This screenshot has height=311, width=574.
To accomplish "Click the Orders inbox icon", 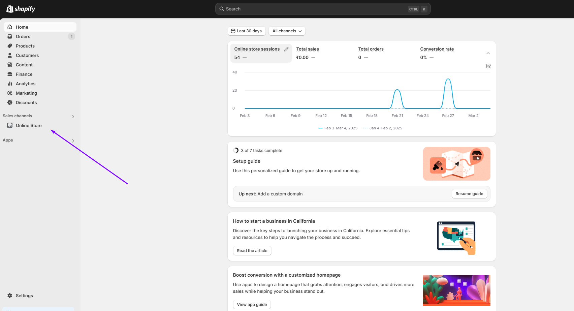I will pos(10,36).
